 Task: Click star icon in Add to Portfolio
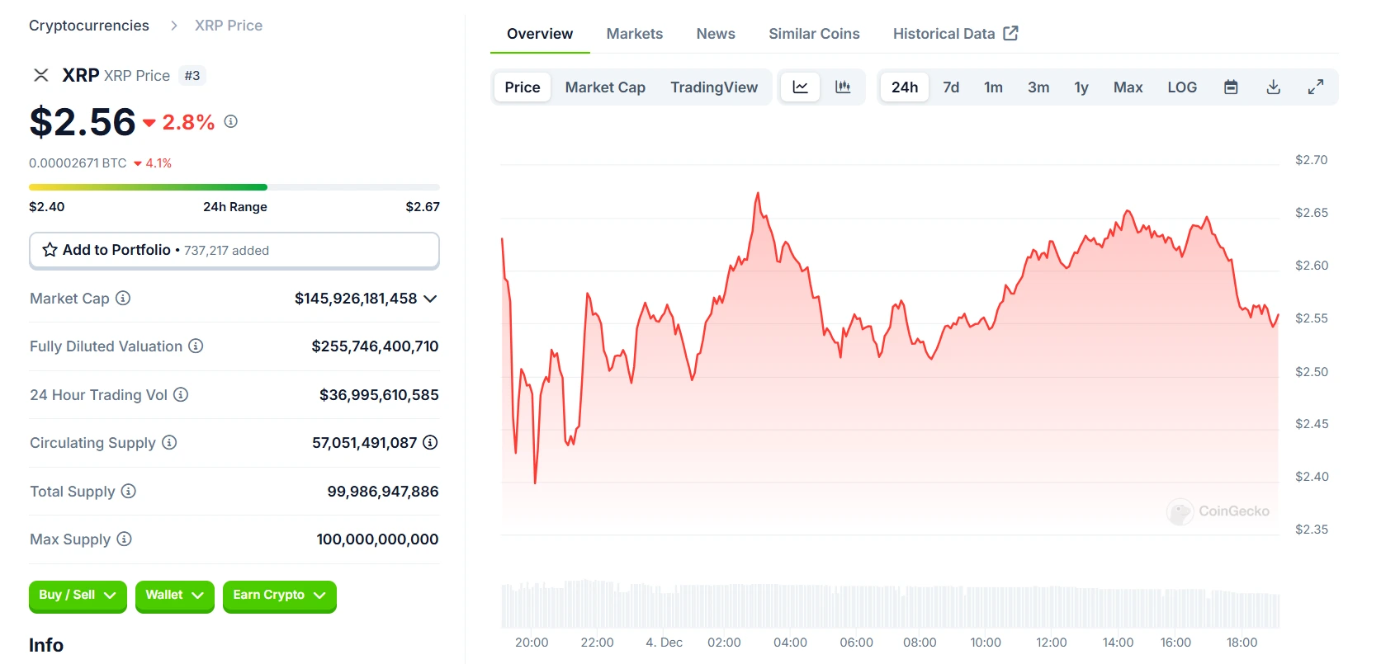[50, 250]
